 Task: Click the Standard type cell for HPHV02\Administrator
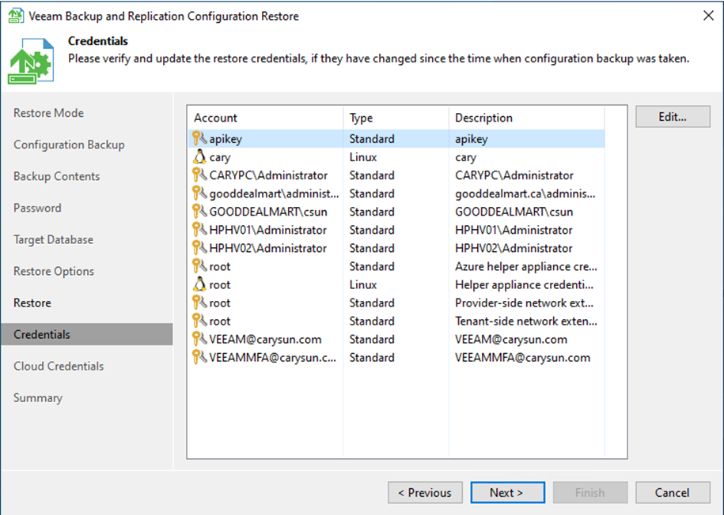pyautogui.click(x=372, y=248)
